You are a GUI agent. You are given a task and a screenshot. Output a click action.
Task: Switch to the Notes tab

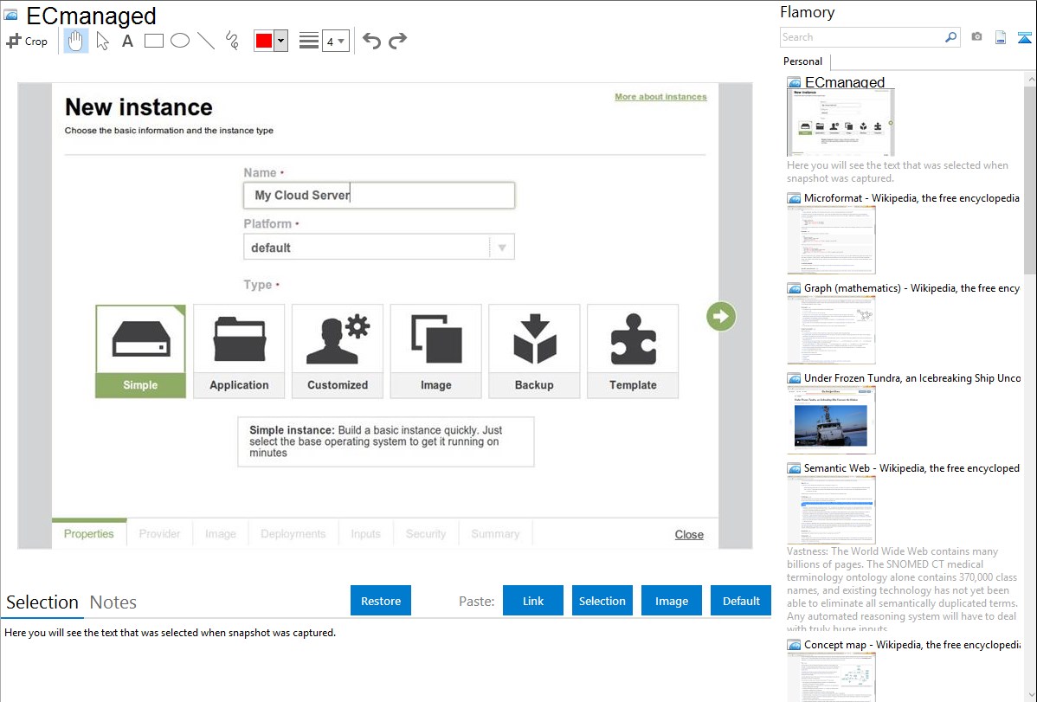click(x=113, y=602)
